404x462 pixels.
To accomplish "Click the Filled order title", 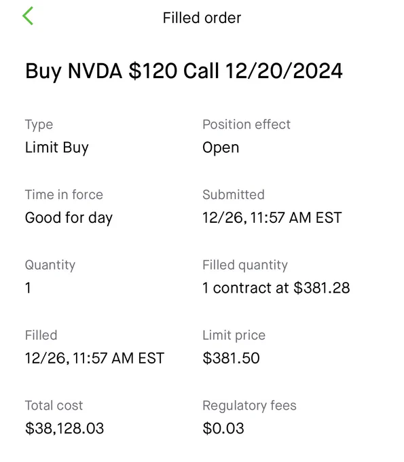I will coord(202,18).
